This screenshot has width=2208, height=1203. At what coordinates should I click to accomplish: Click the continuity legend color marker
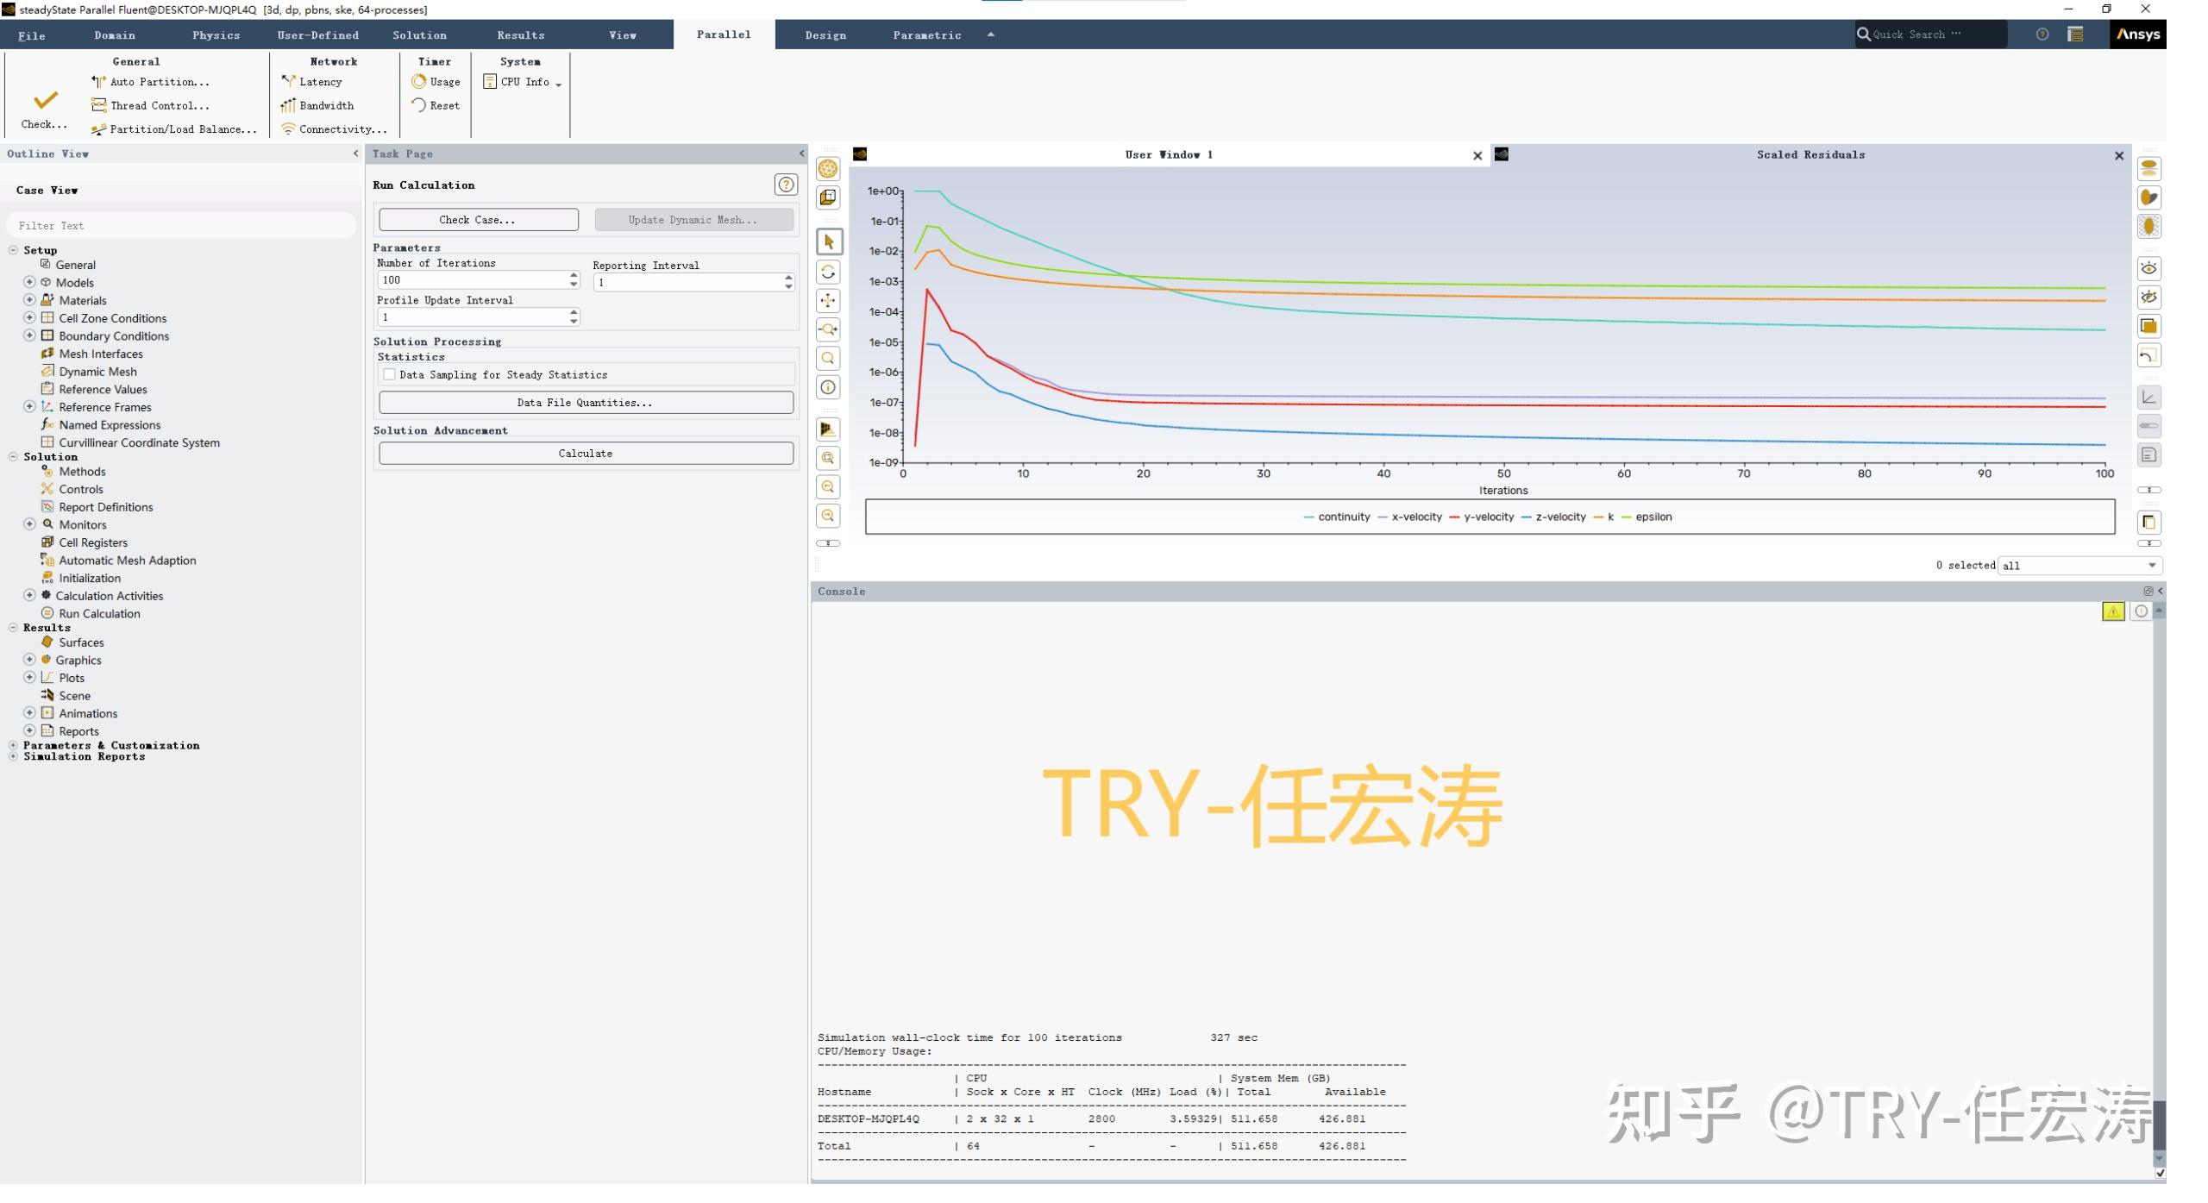pyautogui.click(x=1309, y=517)
